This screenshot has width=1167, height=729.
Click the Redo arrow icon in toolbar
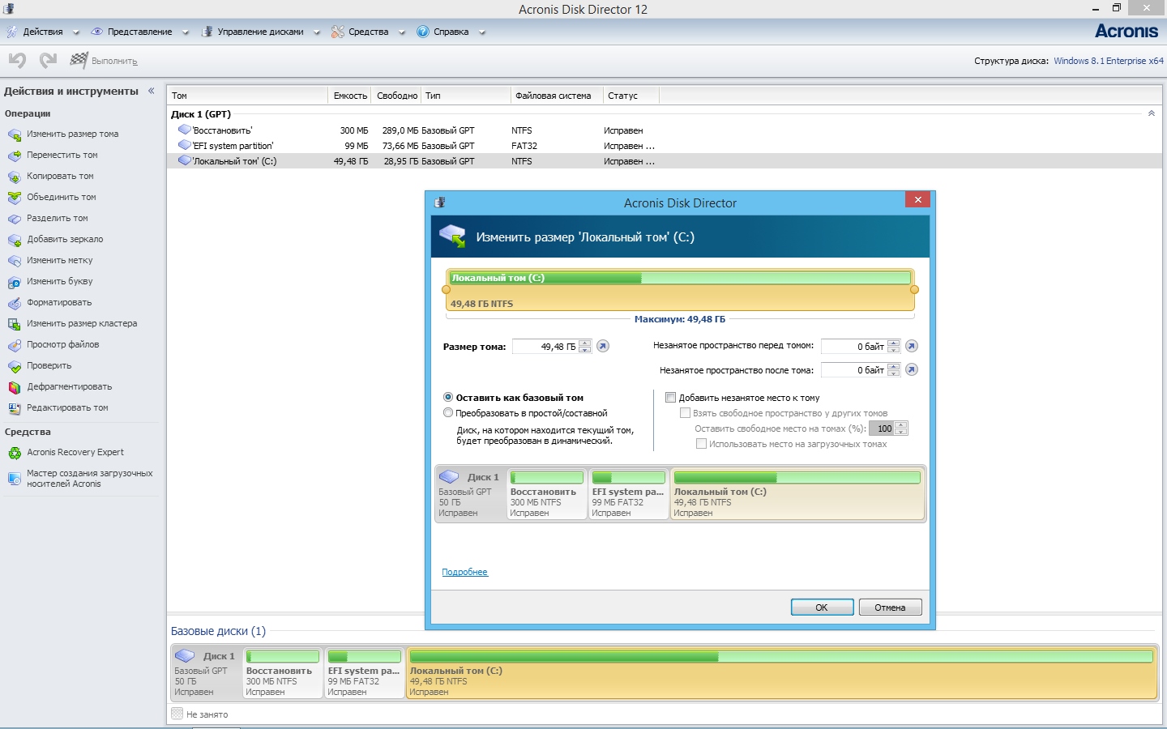click(48, 60)
